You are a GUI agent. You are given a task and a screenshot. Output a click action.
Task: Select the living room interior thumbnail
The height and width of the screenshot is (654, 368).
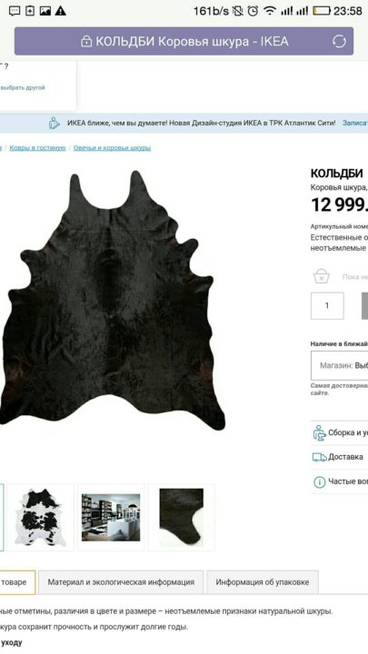click(x=111, y=517)
